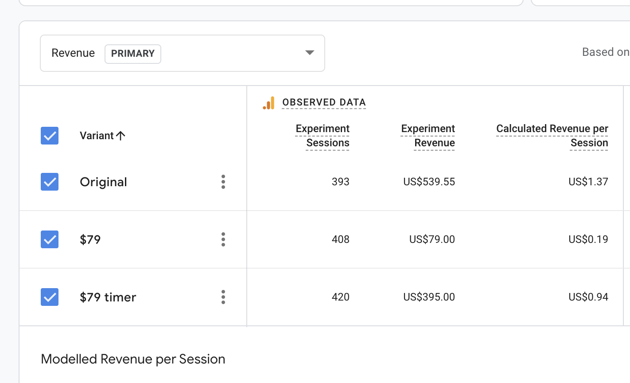Click the US$0.94 revenue per session
Viewport: 630px width, 383px height.
coord(588,297)
